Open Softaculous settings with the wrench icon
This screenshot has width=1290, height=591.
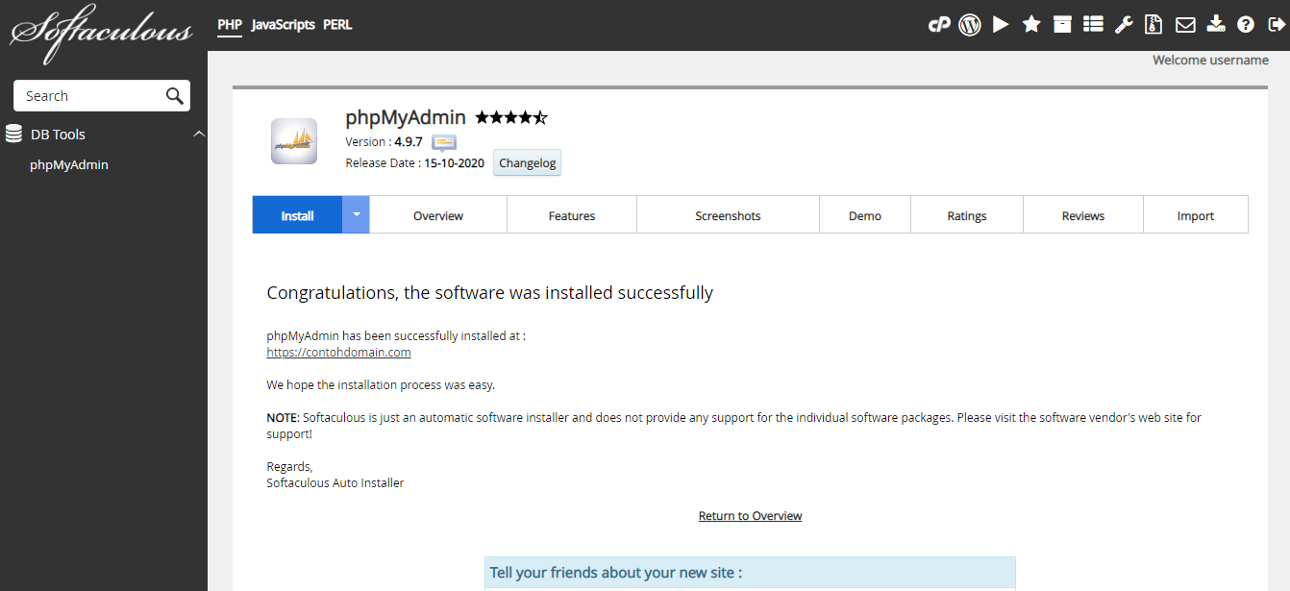(1124, 24)
